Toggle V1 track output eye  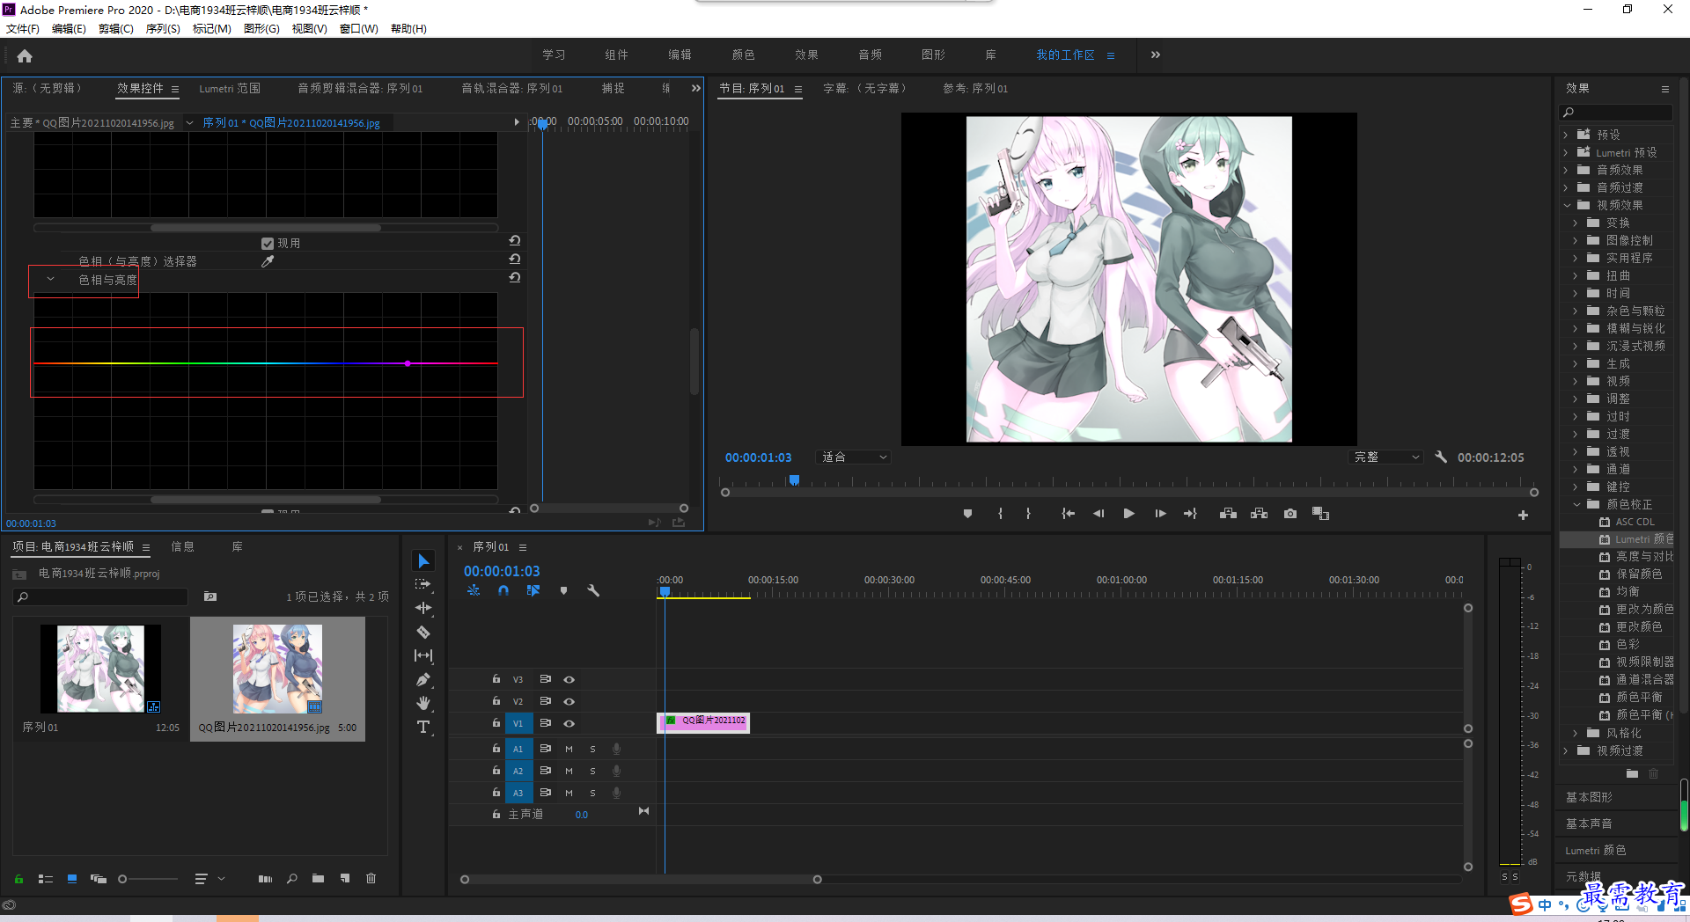[569, 723]
